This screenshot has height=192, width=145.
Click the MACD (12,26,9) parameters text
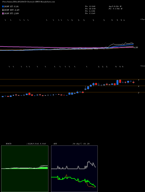(36, 144)
